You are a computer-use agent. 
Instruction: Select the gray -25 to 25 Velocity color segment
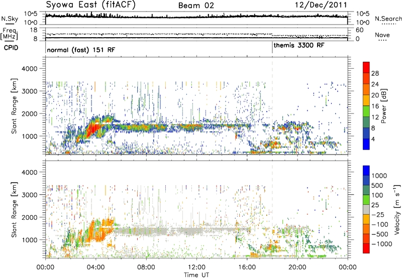[366, 210]
